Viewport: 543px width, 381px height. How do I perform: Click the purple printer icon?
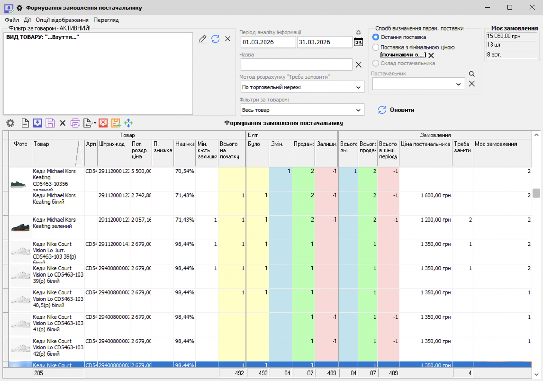pyautogui.click(x=75, y=123)
